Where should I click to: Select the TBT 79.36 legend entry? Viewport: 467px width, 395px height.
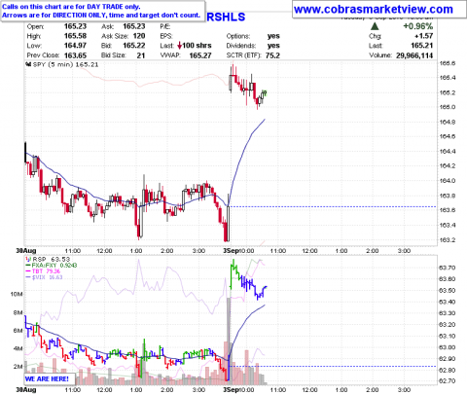point(43,271)
